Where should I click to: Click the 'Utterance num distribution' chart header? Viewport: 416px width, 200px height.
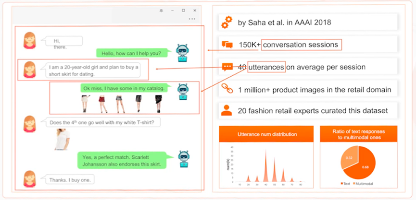(x=266, y=134)
